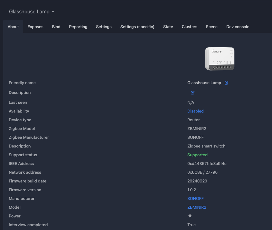Click the SONOFF device thumbnail image
The image size is (272, 230).
click(220, 59)
